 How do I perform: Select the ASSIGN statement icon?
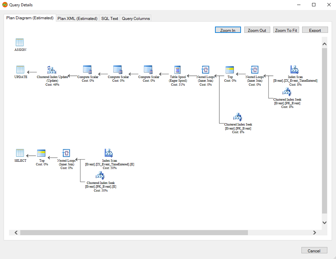tap(20, 42)
